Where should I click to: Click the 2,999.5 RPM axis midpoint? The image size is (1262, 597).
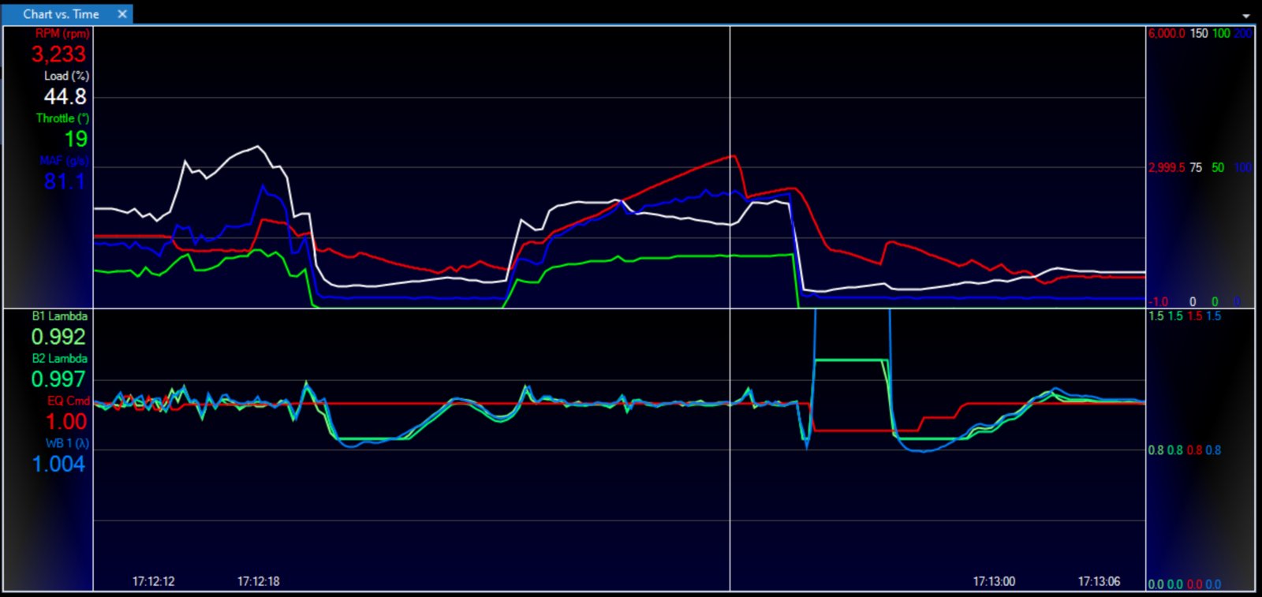[x=1167, y=168]
